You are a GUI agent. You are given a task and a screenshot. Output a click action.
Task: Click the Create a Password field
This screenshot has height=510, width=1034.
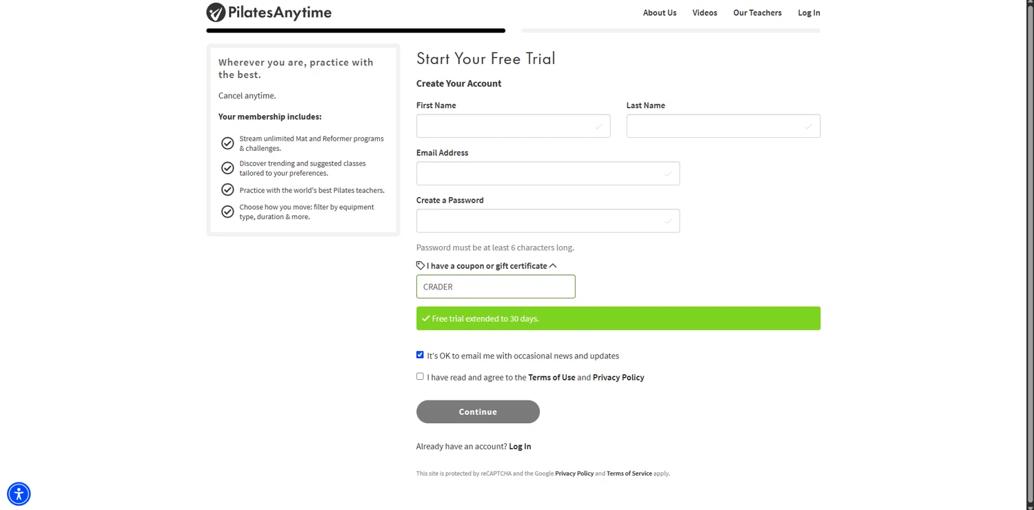tap(548, 221)
